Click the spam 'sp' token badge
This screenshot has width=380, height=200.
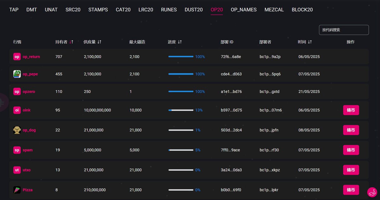(x=17, y=150)
